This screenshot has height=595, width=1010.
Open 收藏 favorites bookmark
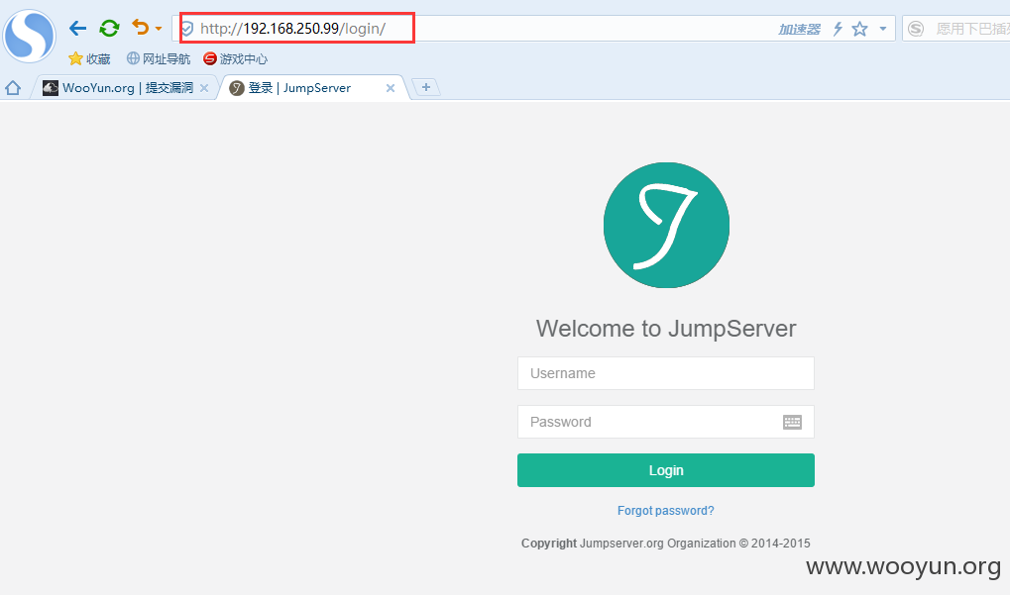pyautogui.click(x=89, y=59)
